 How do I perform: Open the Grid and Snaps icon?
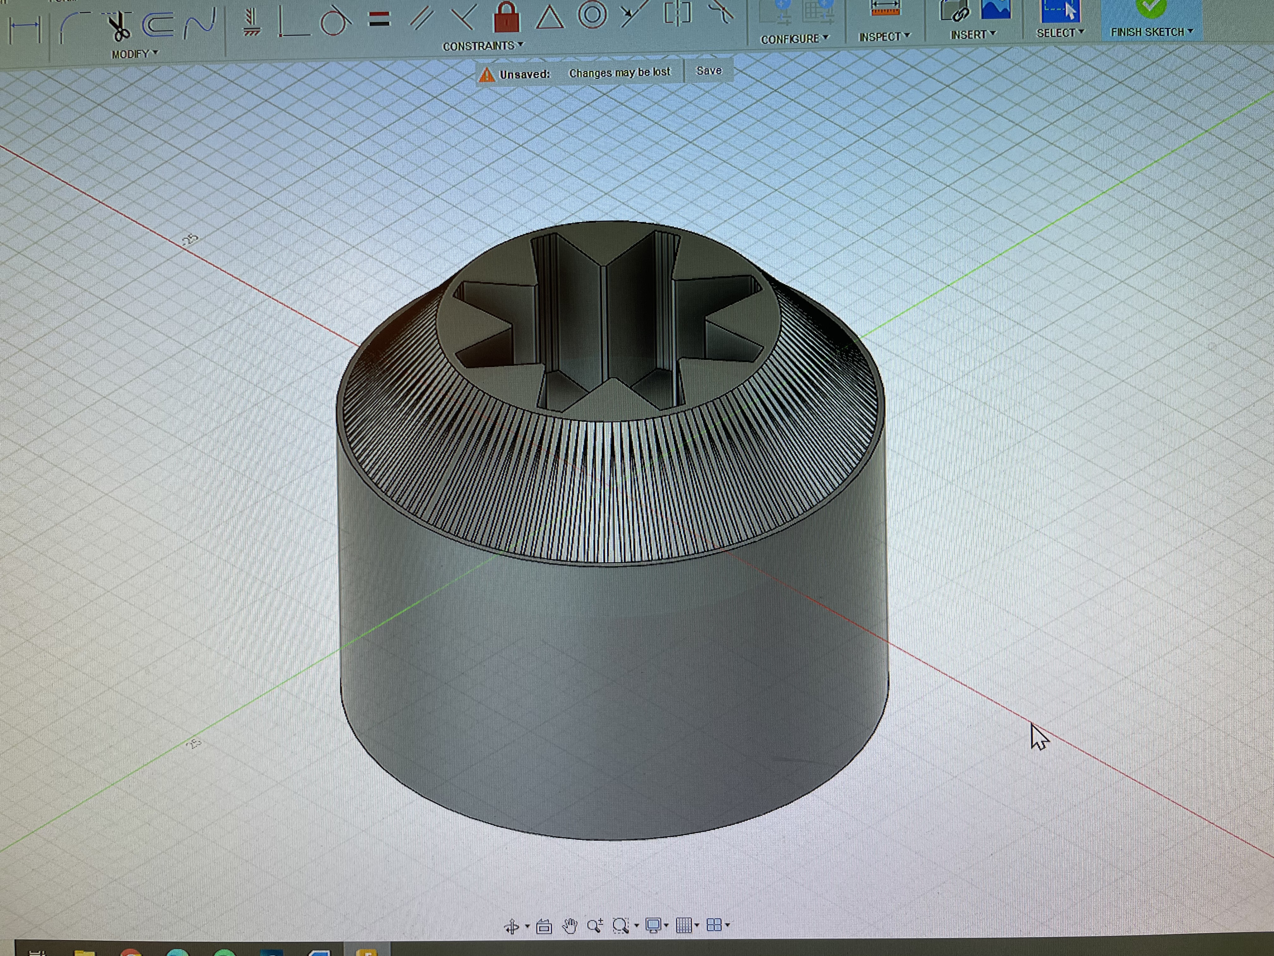[684, 925]
